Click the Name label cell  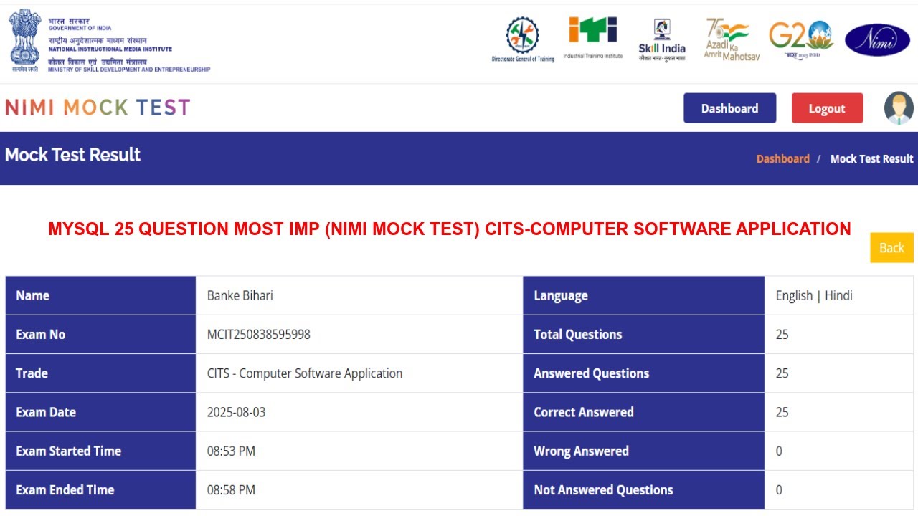100,295
